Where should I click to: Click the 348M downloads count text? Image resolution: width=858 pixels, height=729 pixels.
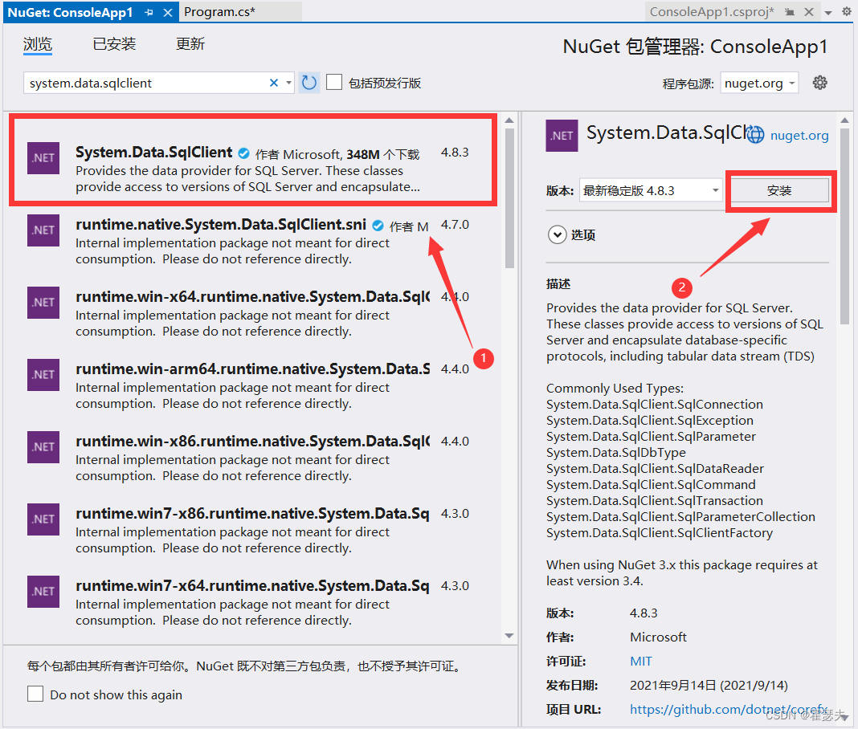(363, 155)
